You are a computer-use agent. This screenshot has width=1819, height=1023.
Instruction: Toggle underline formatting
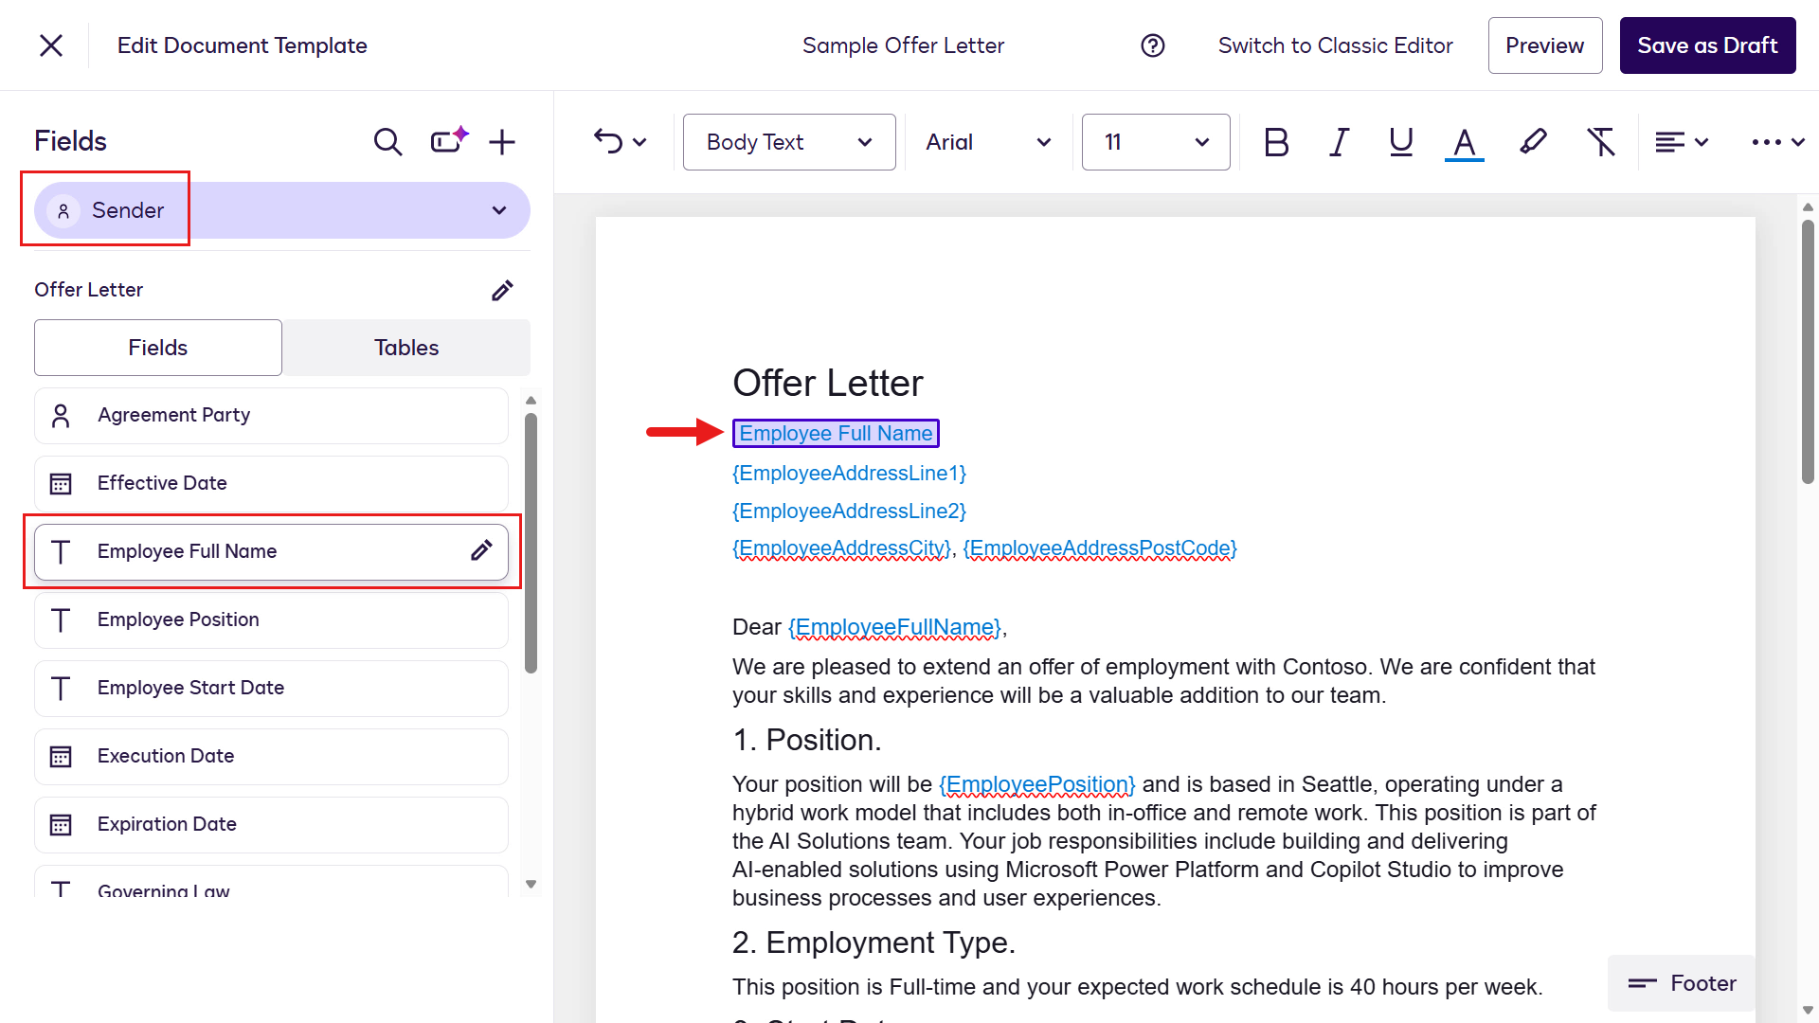pyautogui.click(x=1400, y=142)
